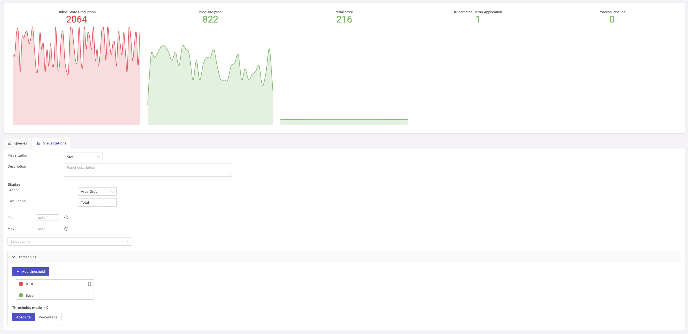Click the Visualizations tab icon
Screen dimensions: 688x334
tap(38, 143)
